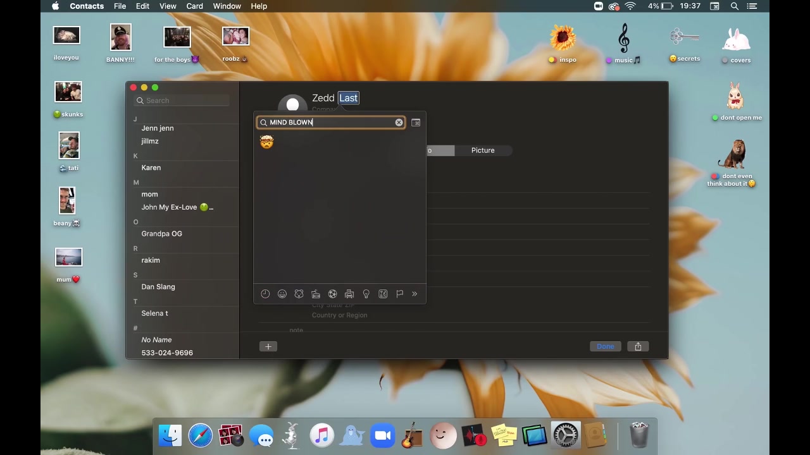Select the mind blown emoji result
This screenshot has width=810, height=455.
(x=266, y=143)
